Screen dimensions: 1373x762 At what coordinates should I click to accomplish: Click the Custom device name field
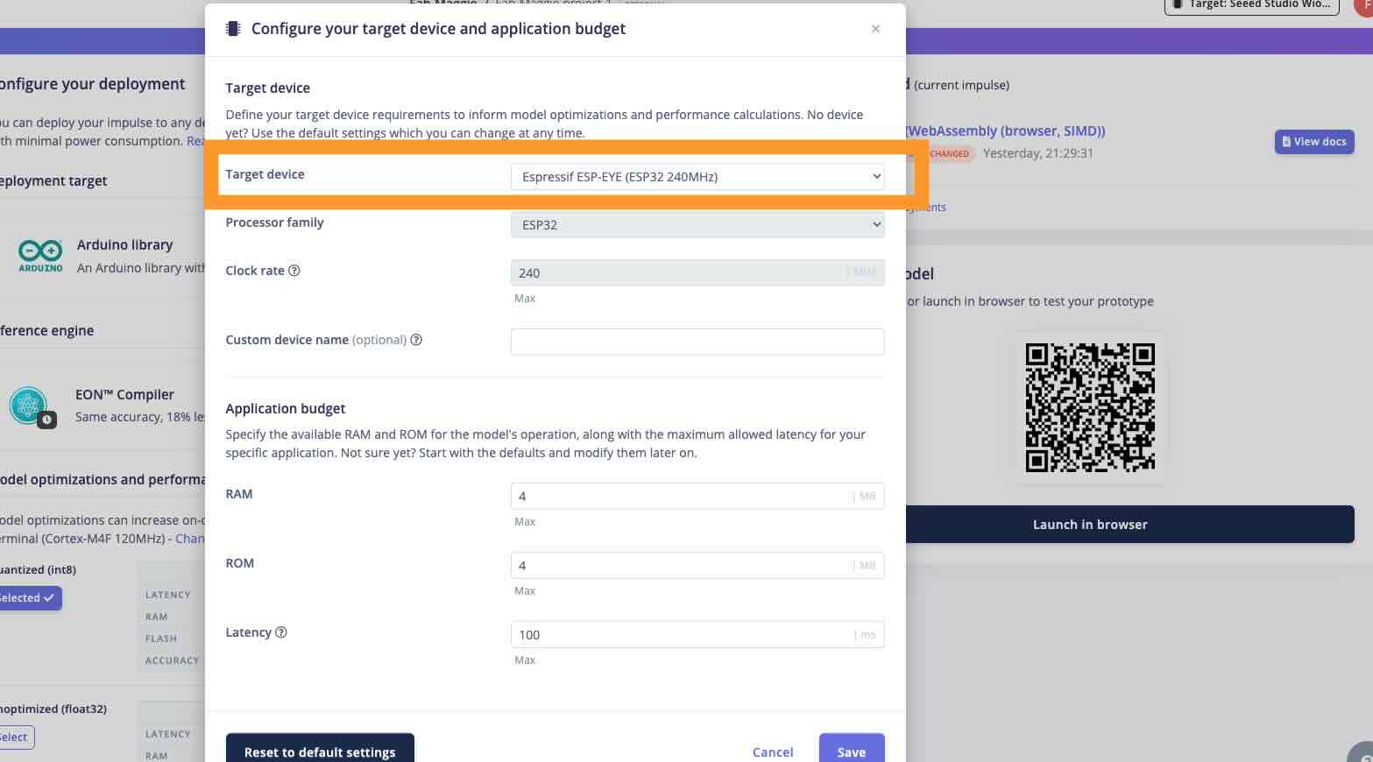tap(697, 342)
